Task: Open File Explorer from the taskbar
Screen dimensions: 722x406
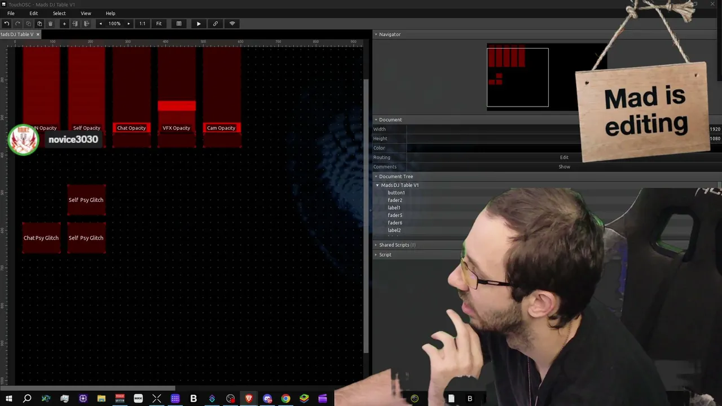Action: tap(102, 399)
